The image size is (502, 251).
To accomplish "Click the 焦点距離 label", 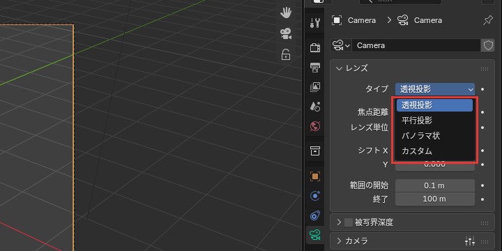I will click(372, 112).
